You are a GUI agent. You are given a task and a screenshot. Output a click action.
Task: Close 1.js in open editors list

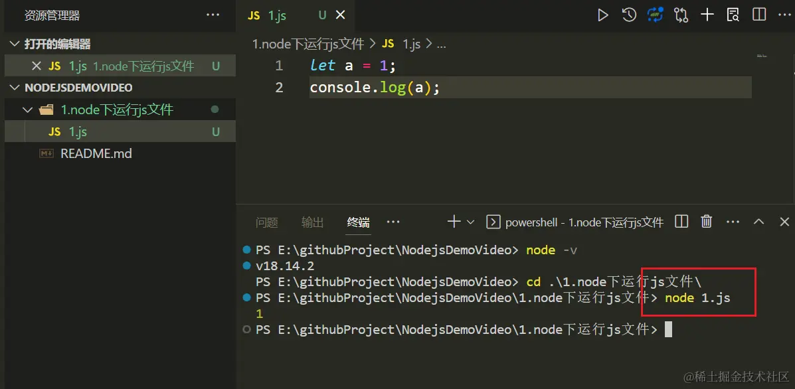pos(36,66)
